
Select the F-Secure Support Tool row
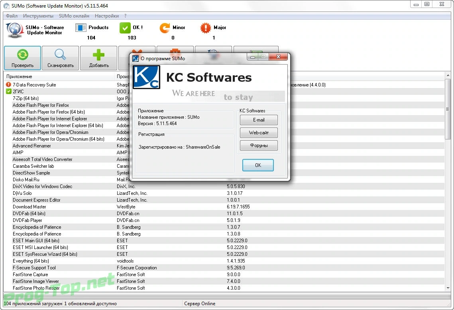click(x=224, y=268)
